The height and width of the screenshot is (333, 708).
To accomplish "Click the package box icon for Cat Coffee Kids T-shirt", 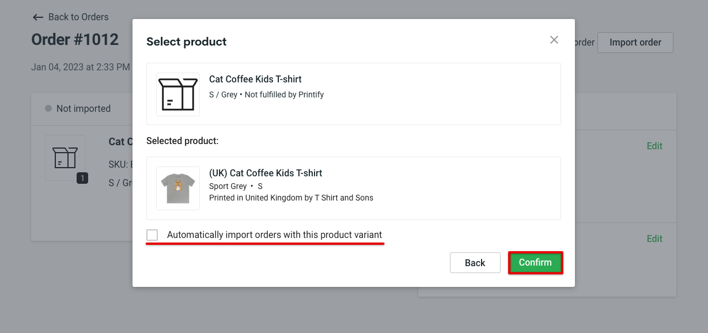I will coord(177,93).
